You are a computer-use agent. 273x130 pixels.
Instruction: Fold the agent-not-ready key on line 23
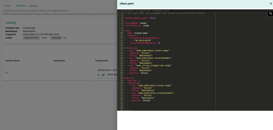point(123,65)
